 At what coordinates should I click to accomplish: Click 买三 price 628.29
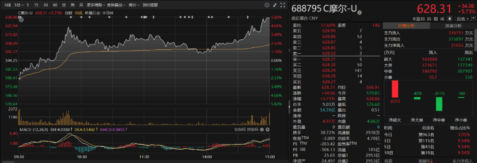329,70
